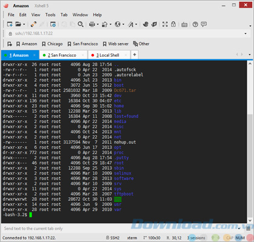The image size is (254, 242).
Task: Click the terminal scrollbar down arrow
Action: pos(250,221)
